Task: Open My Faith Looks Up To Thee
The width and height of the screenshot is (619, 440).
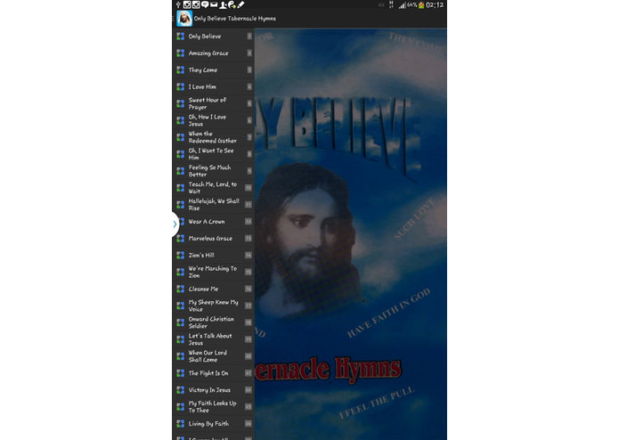Action: pos(213,406)
